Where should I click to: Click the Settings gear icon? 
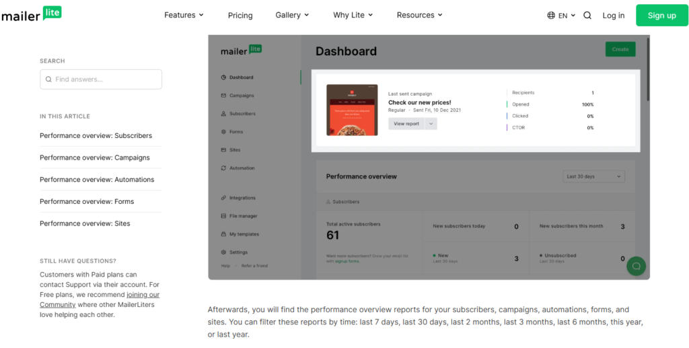223,252
